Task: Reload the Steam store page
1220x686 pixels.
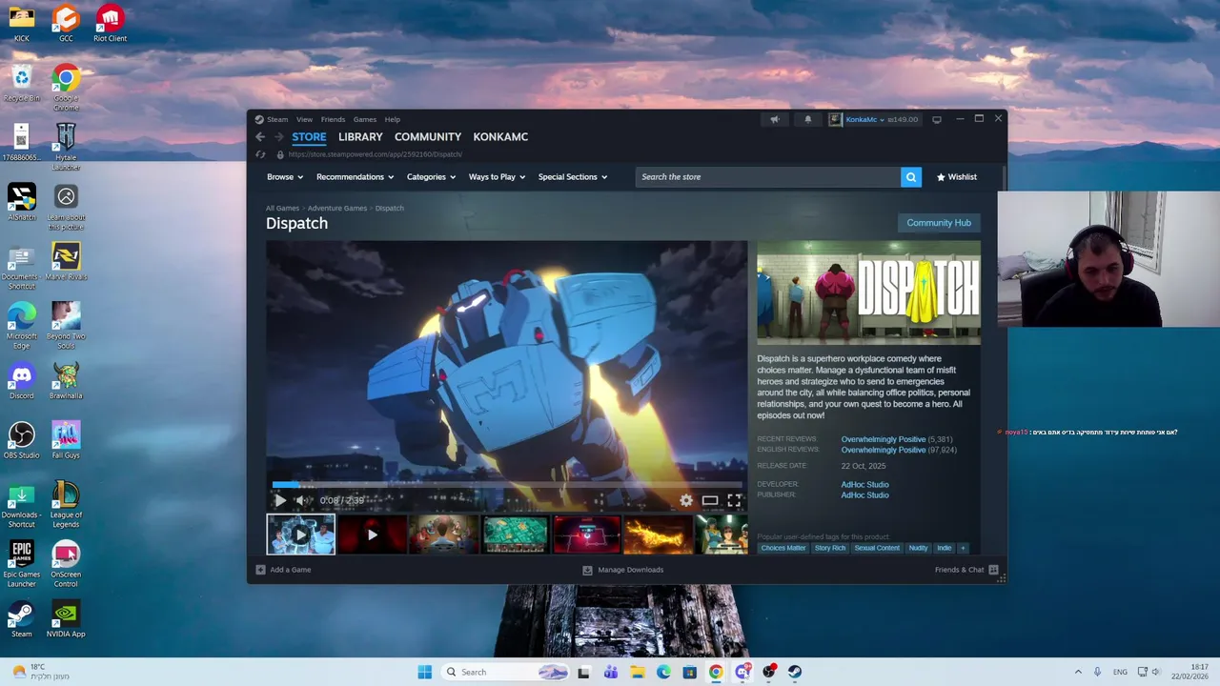Action: (260, 154)
